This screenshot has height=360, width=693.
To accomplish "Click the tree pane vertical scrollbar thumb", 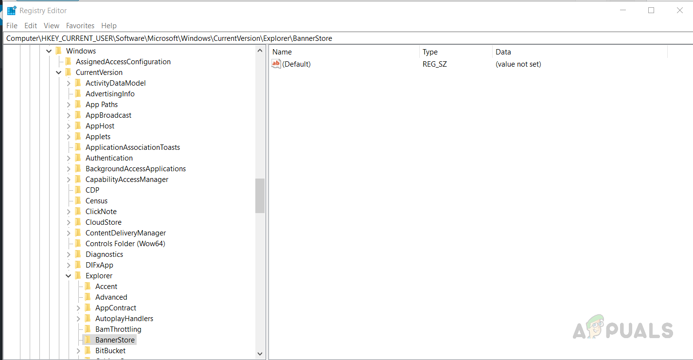I will (260, 196).
